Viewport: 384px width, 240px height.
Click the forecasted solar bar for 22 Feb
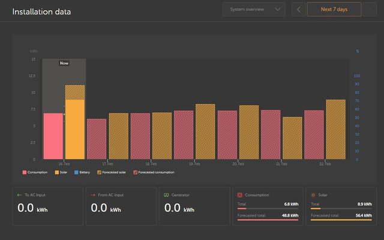point(336,130)
